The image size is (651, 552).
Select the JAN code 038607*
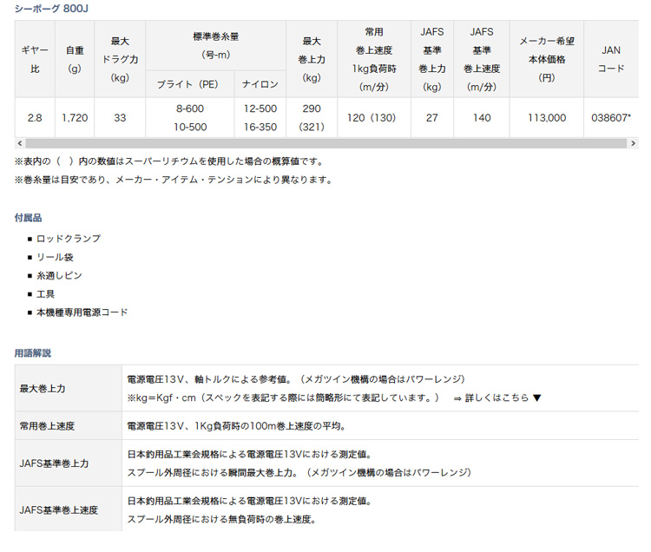click(x=611, y=118)
